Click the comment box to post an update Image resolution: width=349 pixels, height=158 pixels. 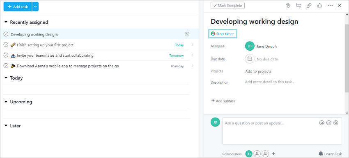pos(282,131)
